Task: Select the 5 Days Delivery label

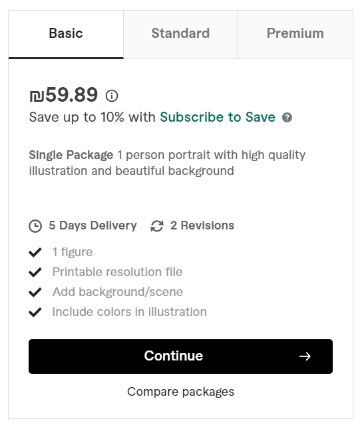Action: (92, 225)
